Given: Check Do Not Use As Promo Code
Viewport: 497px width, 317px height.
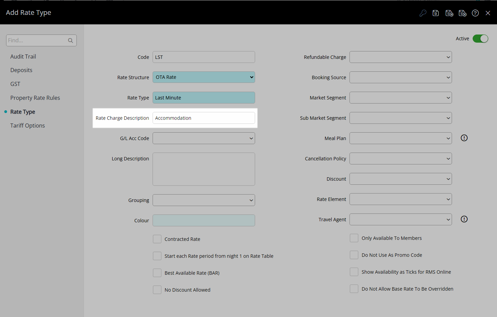Looking at the screenshot, I should [x=354, y=255].
